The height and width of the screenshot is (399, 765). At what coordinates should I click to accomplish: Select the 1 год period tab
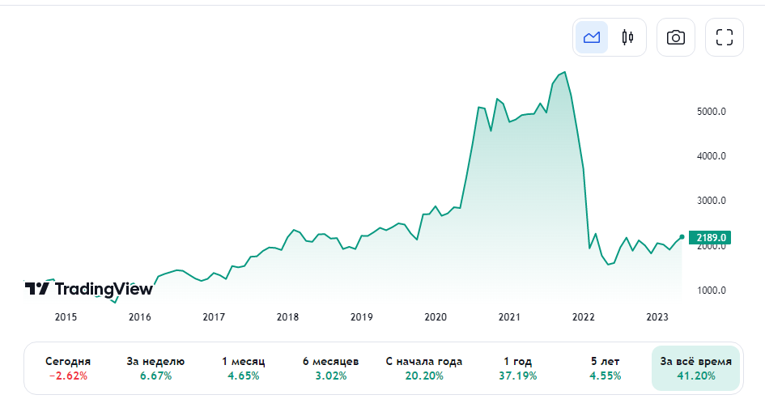pyautogui.click(x=517, y=368)
